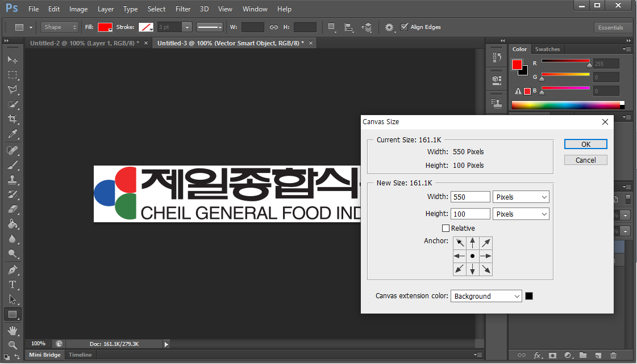This screenshot has height=364, width=637.
Task: Click the link width and height icon
Action: [274, 27]
